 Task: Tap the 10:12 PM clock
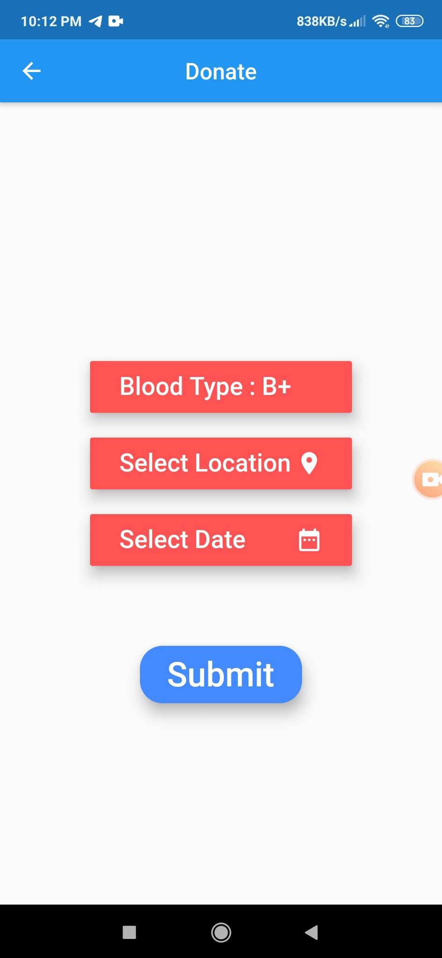51,22
